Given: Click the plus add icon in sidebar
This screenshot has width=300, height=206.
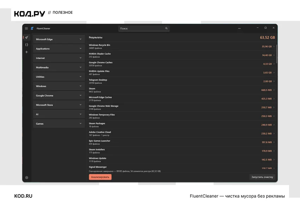Looking at the screenshot, I should click(x=26, y=52).
